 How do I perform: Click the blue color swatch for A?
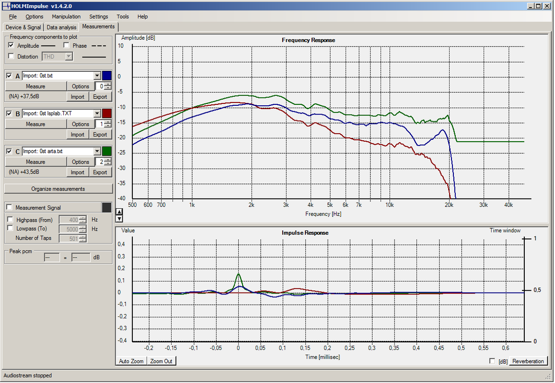coord(107,76)
